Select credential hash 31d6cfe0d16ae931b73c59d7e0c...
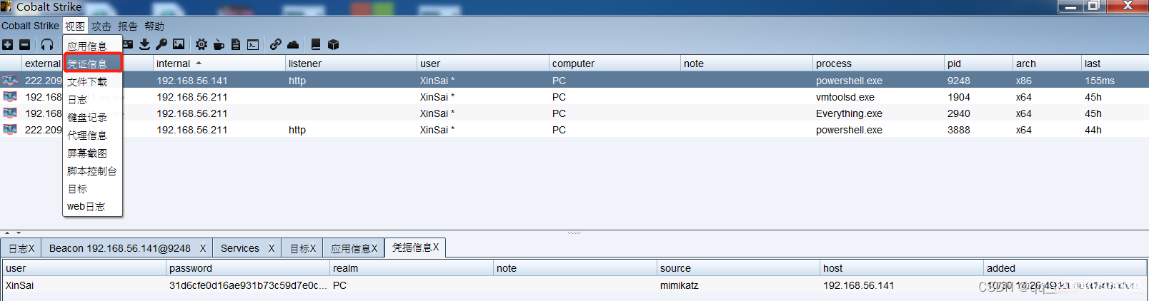The width and height of the screenshot is (1149, 301). [248, 285]
